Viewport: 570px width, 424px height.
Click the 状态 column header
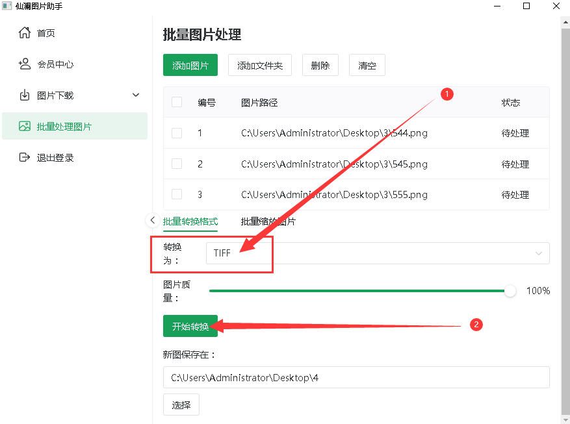[511, 103]
